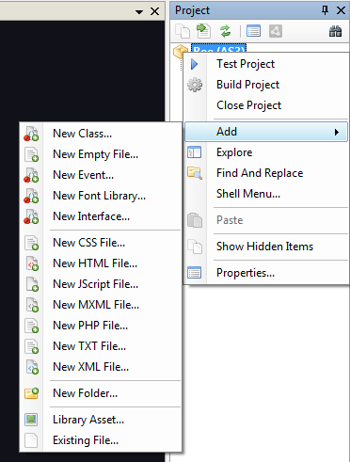Toggle Show Hidden Items in context menu
Image resolution: width=350 pixels, height=462 pixels.
coord(266,247)
